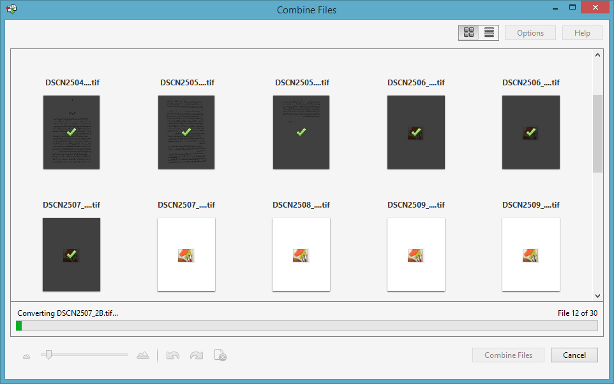Click the checkmark badge on DSCN2507 dark thumbnail
This screenshot has height=384, width=614.
tap(71, 254)
